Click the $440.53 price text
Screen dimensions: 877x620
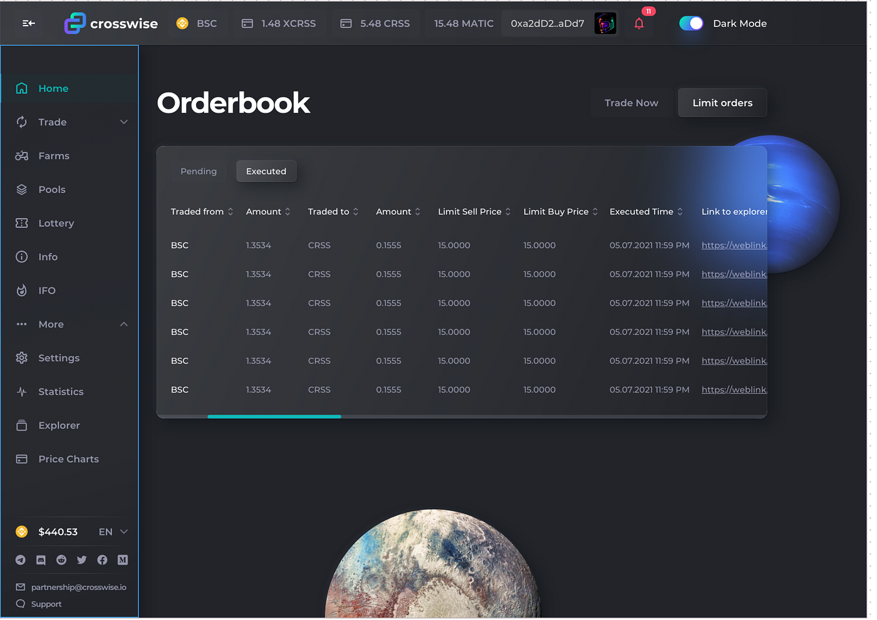click(58, 532)
